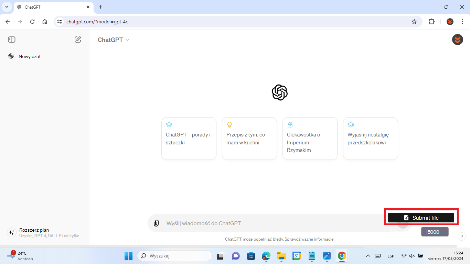Switch the ESP input language

(x=391, y=256)
